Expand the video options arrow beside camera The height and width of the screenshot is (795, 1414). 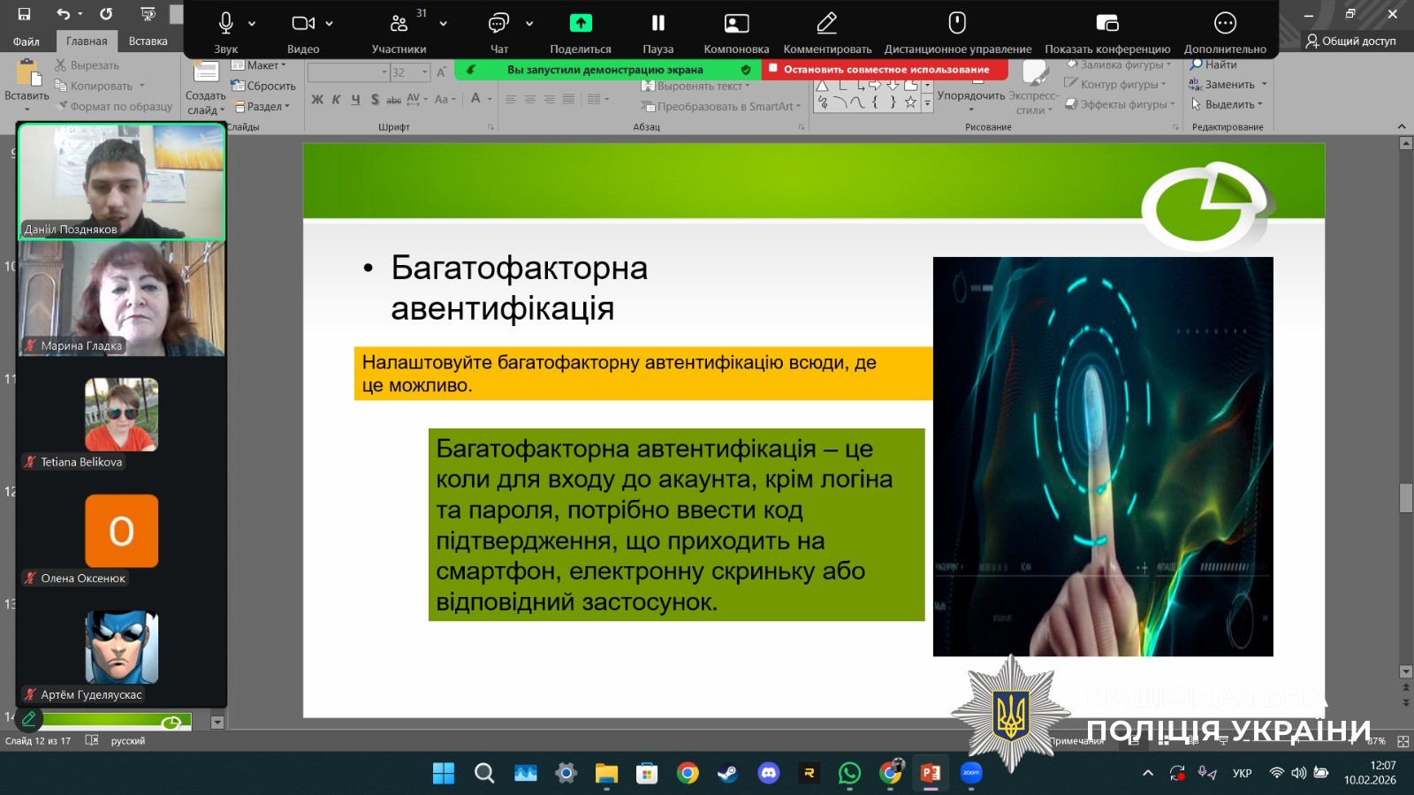pyautogui.click(x=330, y=24)
